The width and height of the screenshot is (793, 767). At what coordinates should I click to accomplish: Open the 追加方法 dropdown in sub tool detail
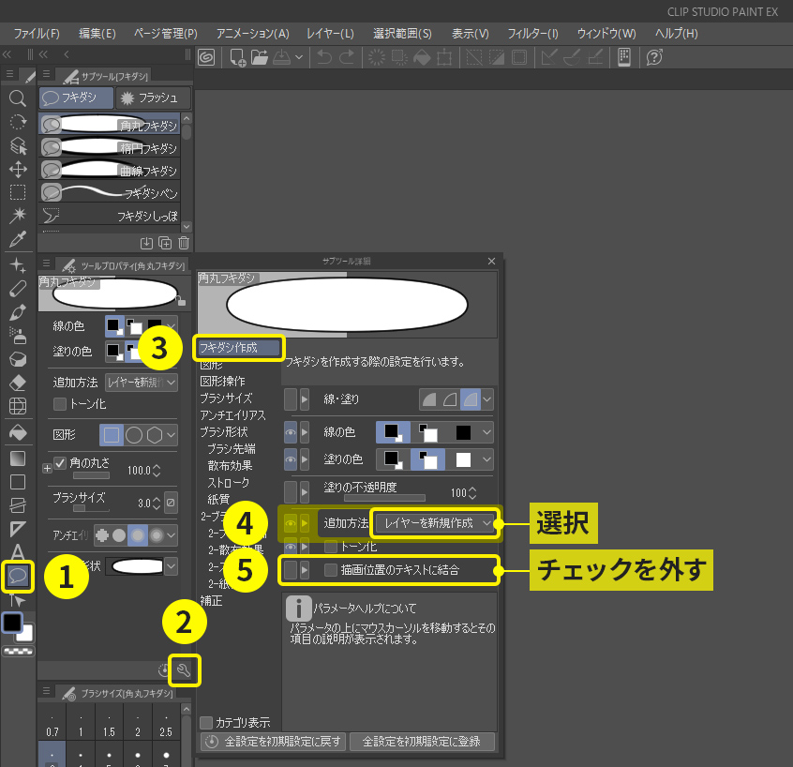tap(434, 523)
